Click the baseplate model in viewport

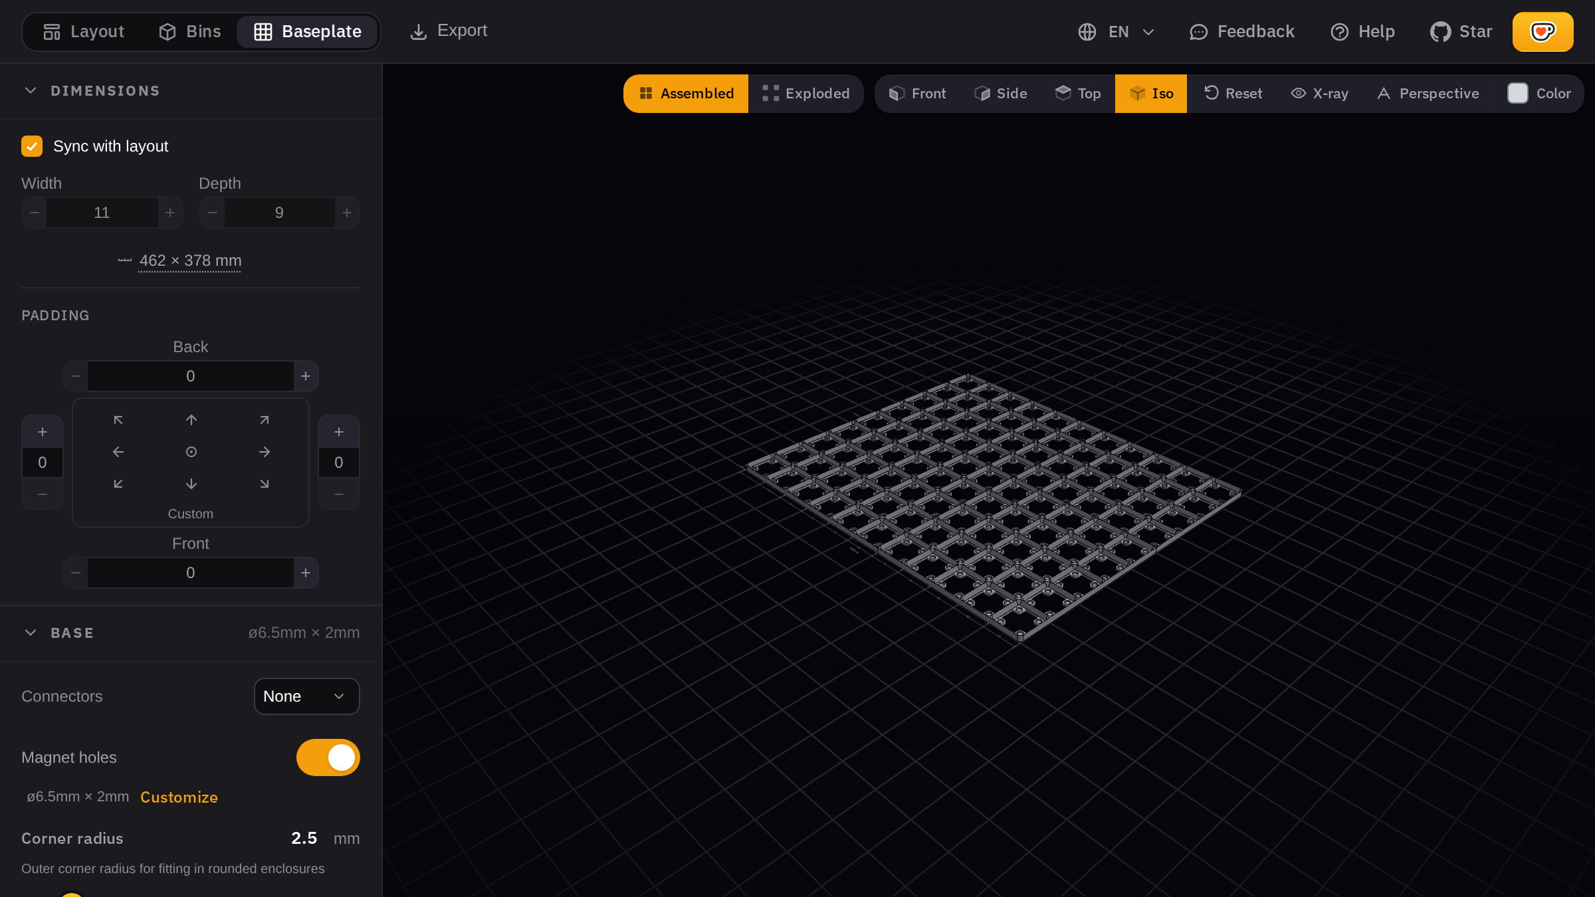pos(994,508)
